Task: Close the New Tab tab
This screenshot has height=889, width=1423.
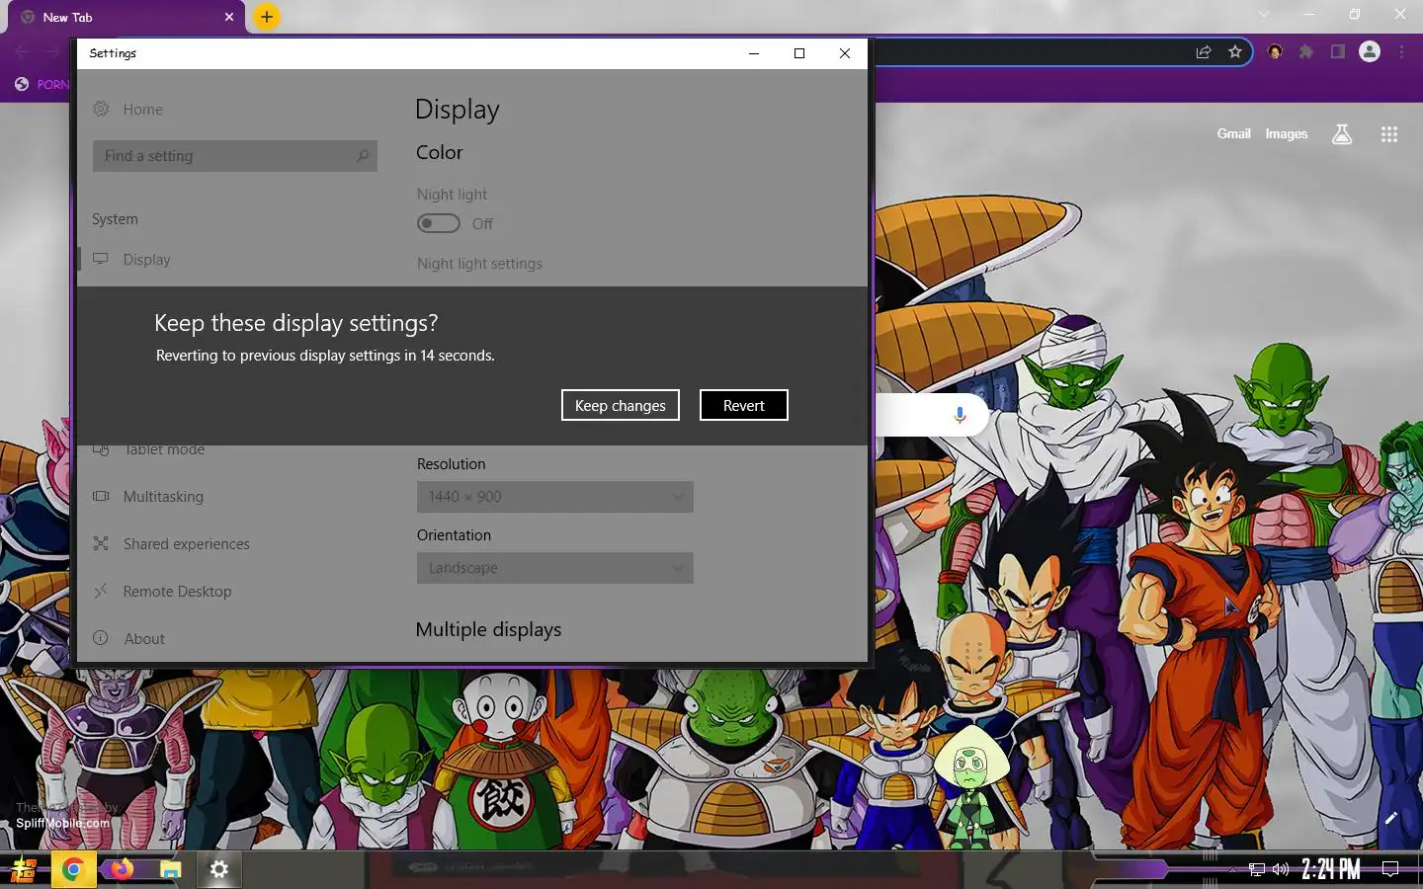Action: (228, 17)
